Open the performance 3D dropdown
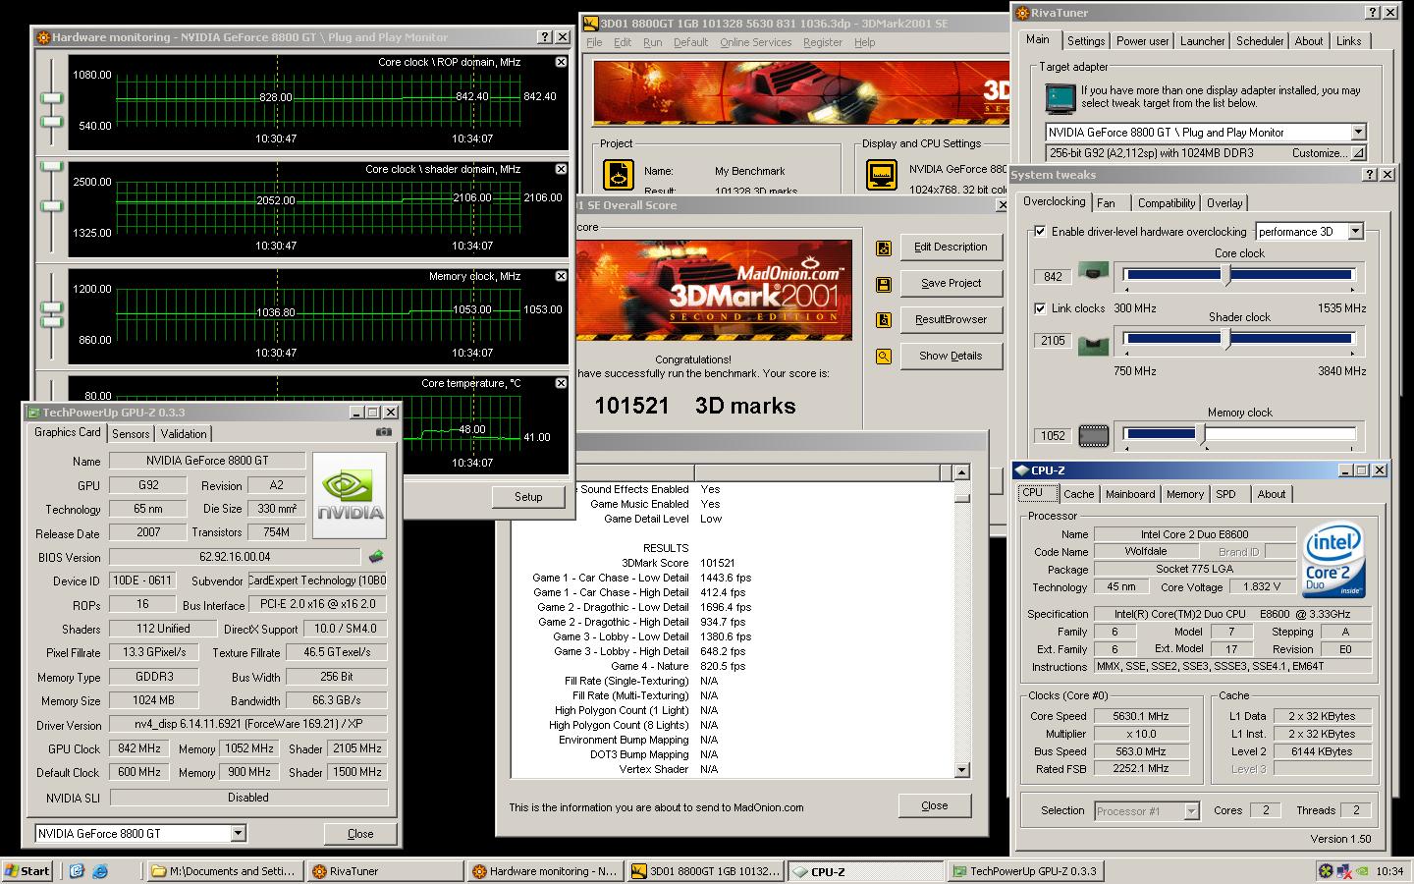The image size is (1414, 884). 1355,232
